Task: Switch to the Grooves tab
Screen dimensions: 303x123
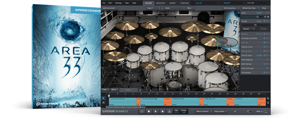Action: pos(161,3)
